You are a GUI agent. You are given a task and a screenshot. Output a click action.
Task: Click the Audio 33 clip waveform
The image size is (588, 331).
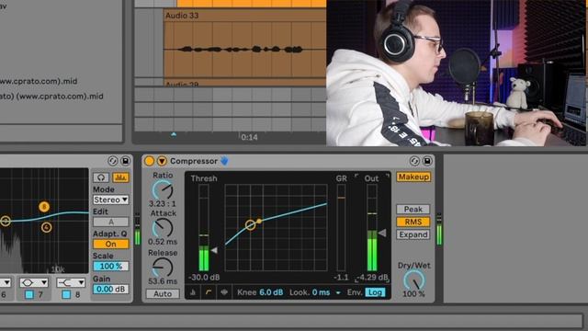click(x=245, y=49)
